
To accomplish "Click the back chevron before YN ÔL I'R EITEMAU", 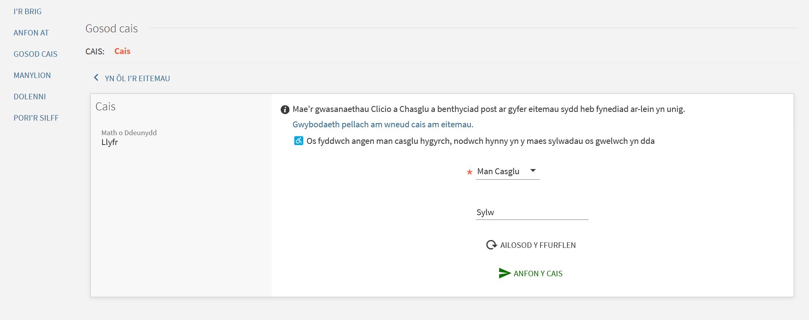I will coord(96,78).
